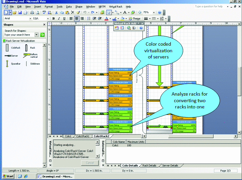Screen dimensions: 242x180
Task: Copy selection with the Copy icon
Action: click(x=62, y=12)
